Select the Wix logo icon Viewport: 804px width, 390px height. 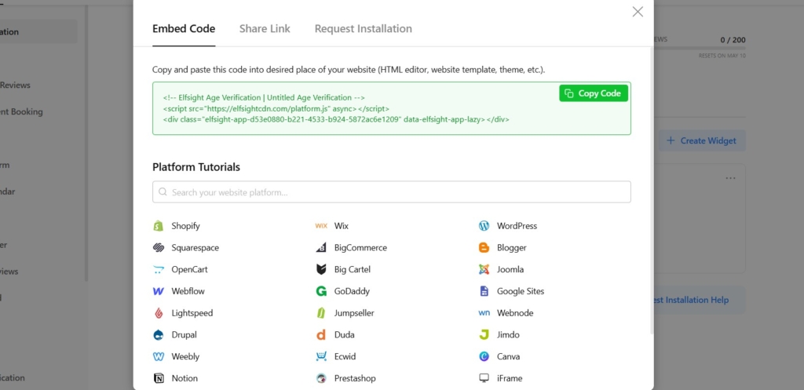tap(320, 226)
